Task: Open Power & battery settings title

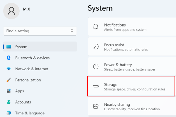Action: click(118, 65)
